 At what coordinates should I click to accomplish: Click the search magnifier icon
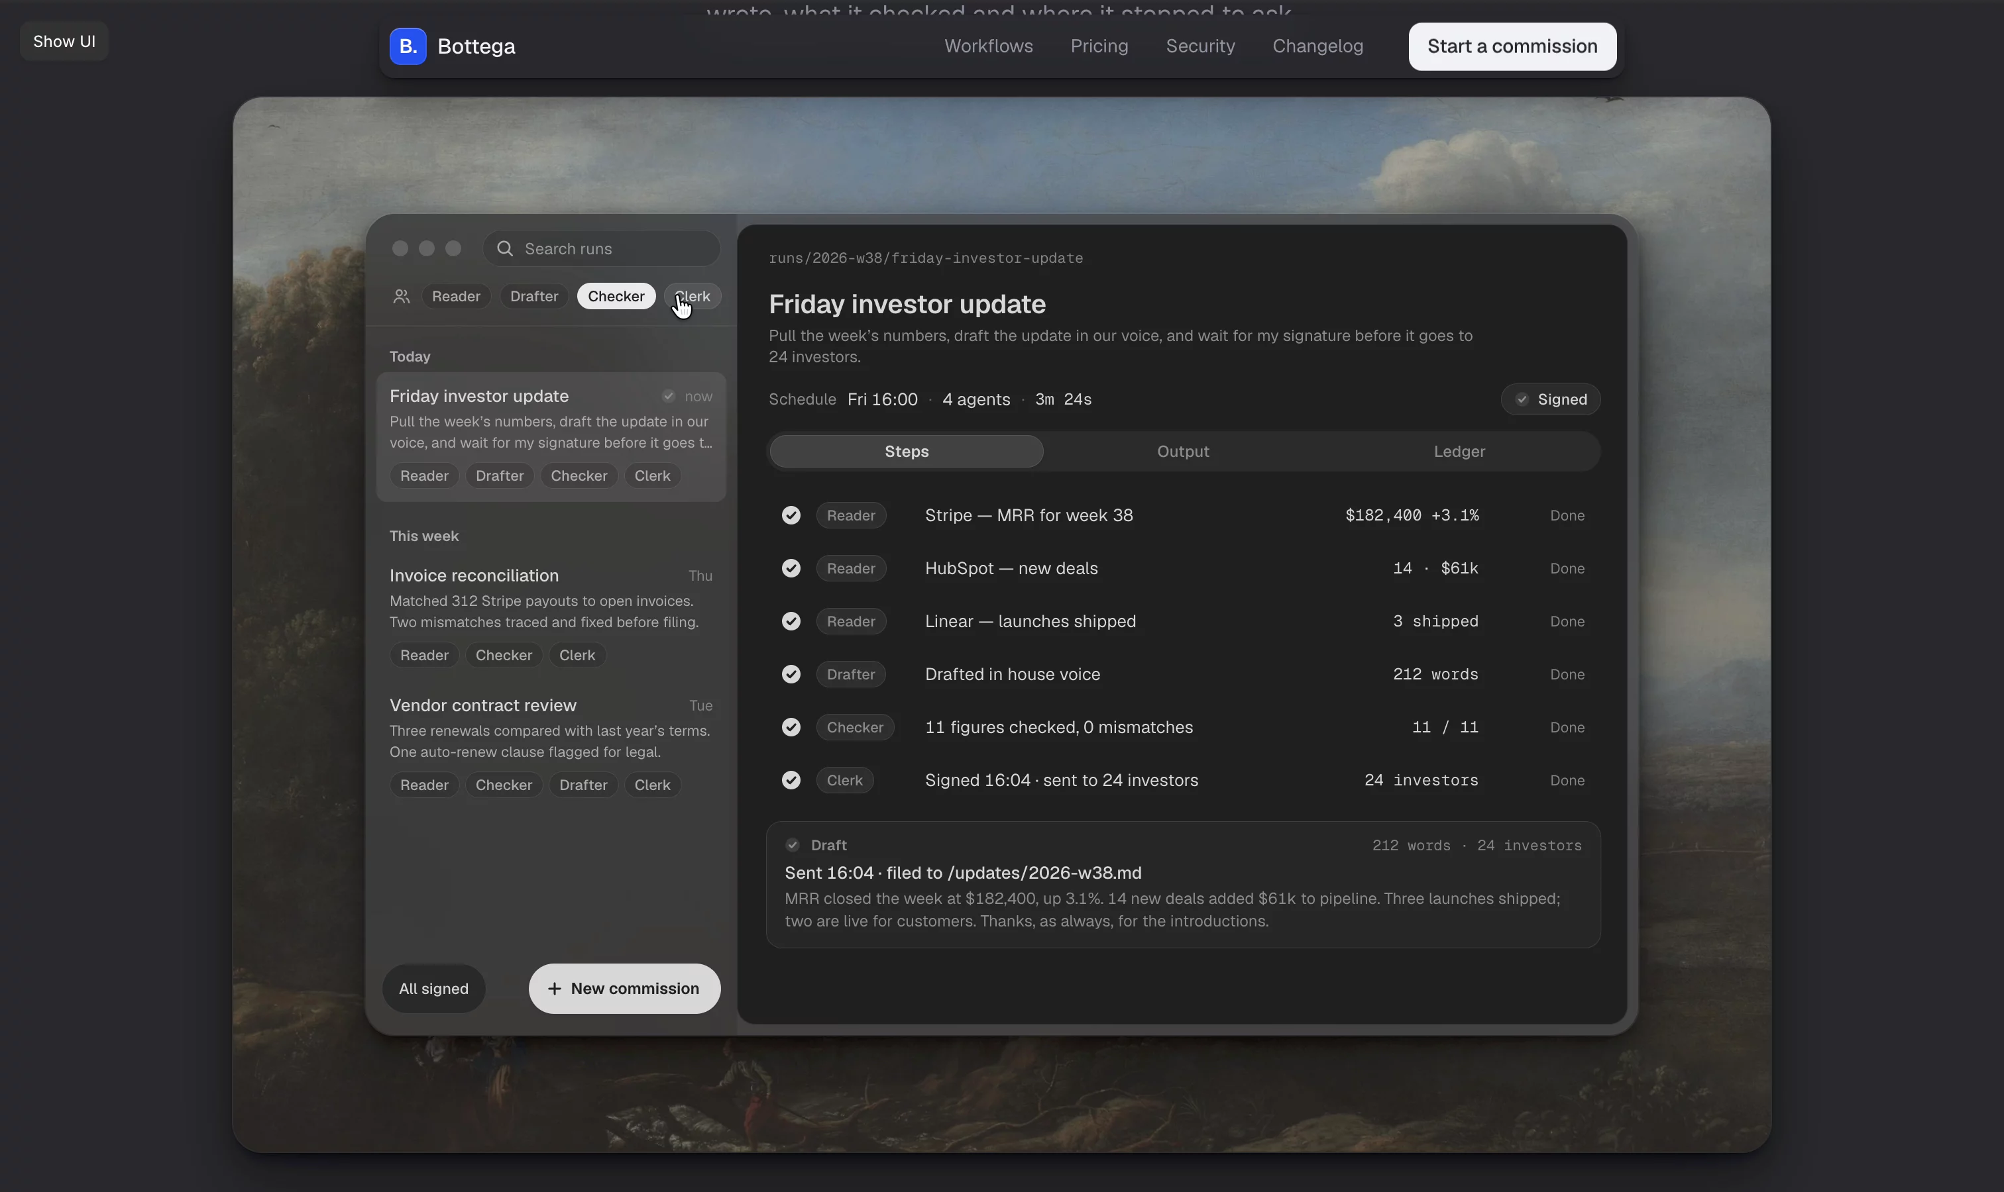point(505,248)
